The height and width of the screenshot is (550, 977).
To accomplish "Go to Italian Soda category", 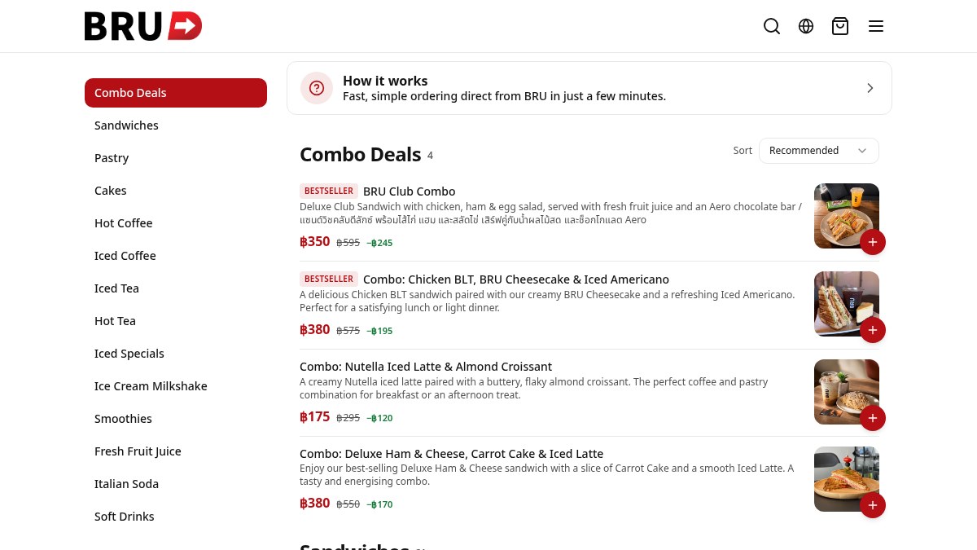I will point(176,484).
